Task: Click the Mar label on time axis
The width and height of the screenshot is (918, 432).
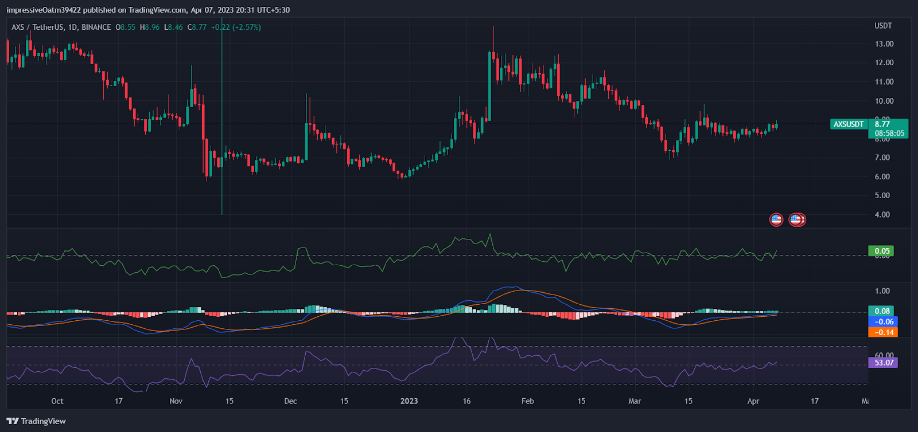Action: [x=635, y=401]
